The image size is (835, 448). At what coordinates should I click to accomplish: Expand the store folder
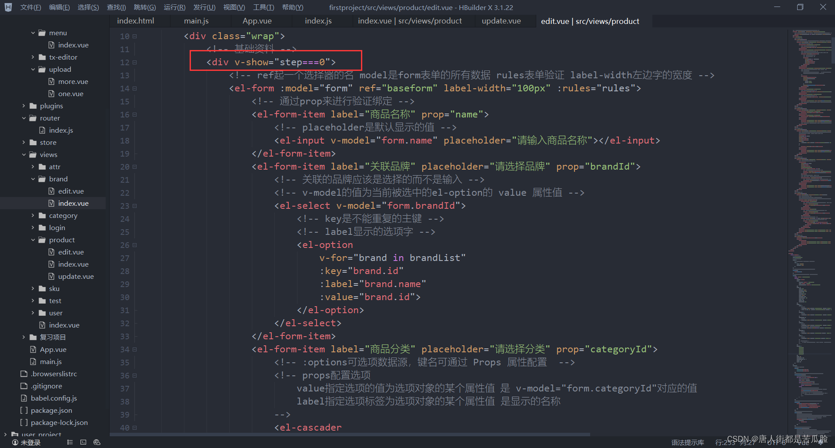24,142
